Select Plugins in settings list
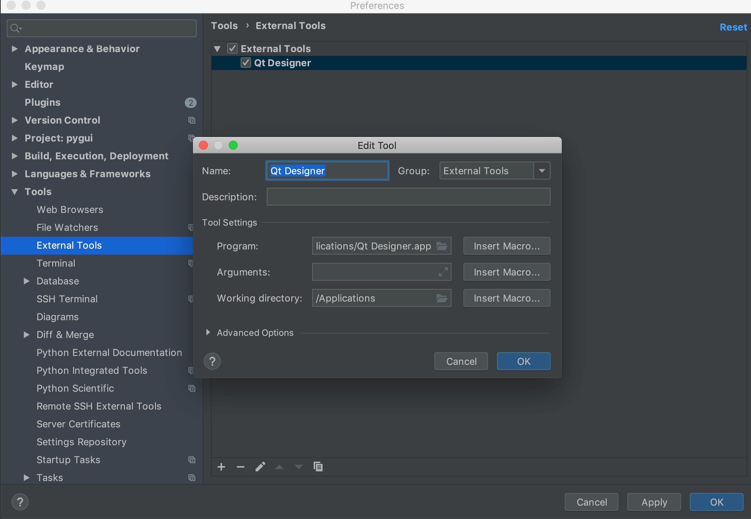The image size is (751, 519). [42, 102]
